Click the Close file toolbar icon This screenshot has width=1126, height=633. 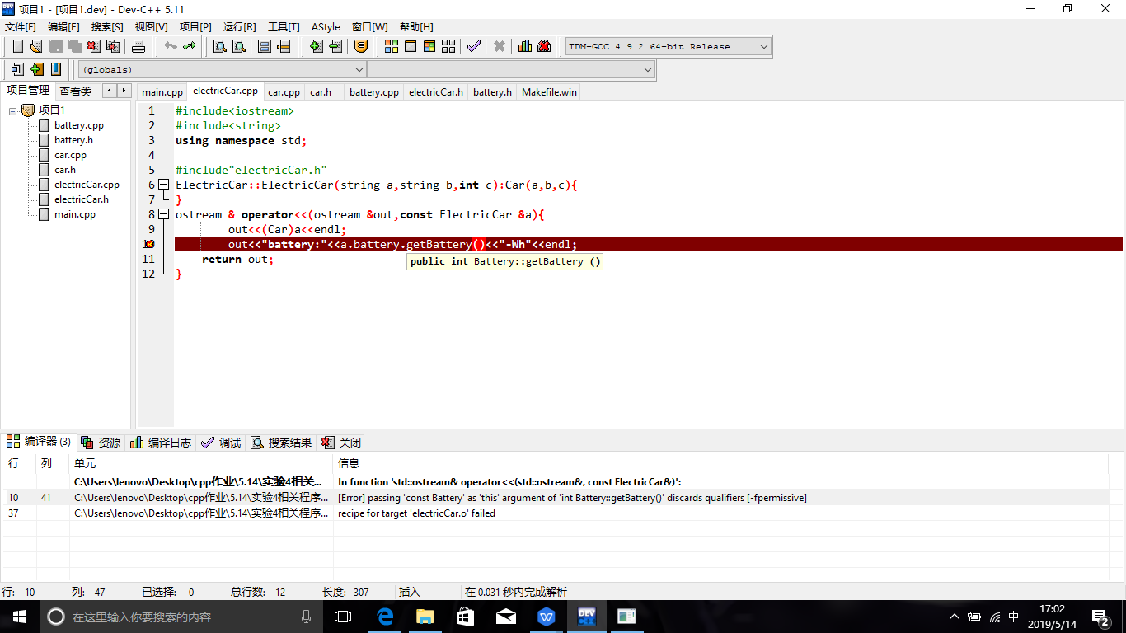click(x=95, y=46)
